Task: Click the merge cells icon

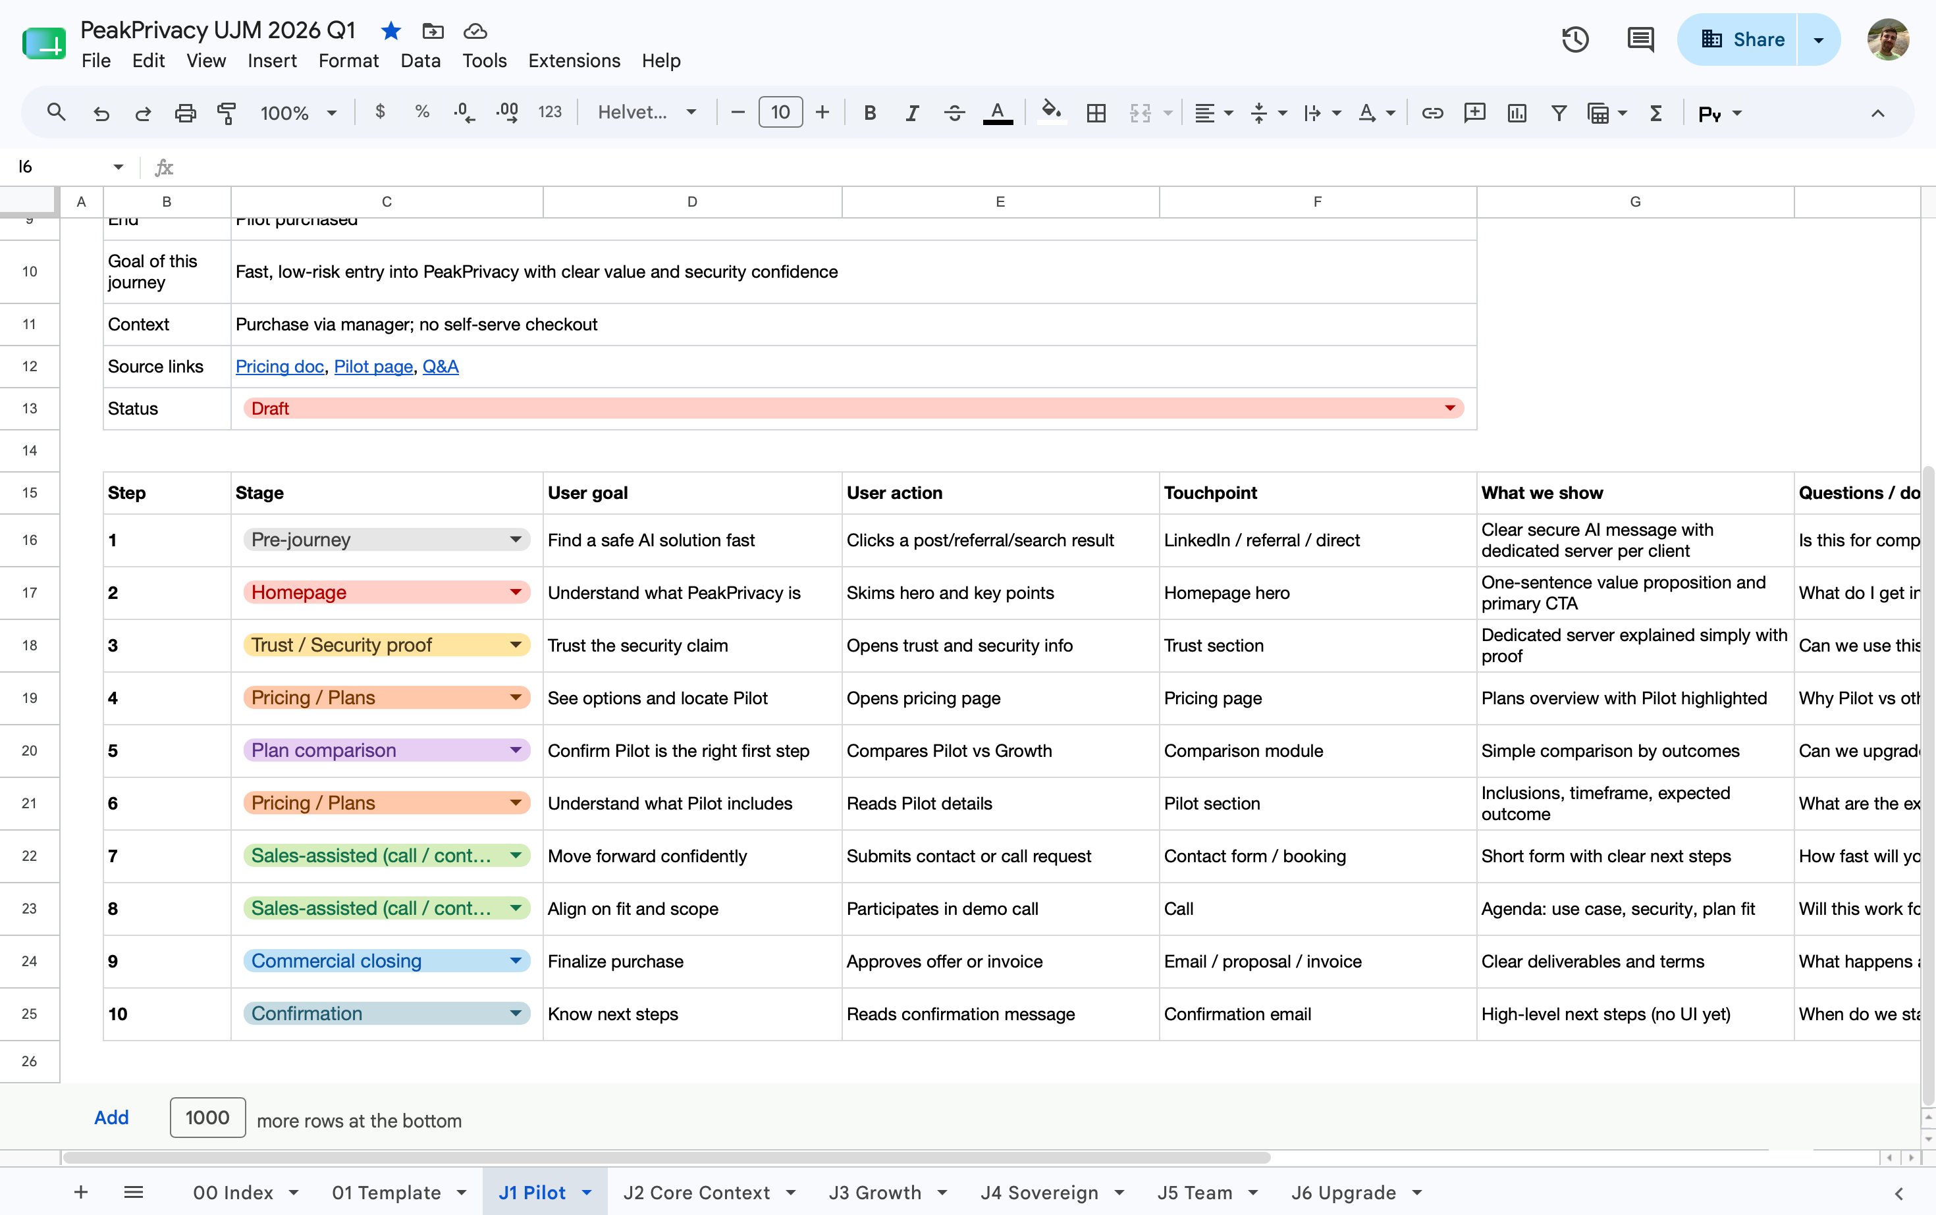Action: pyautogui.click(x=1140, y=113)
